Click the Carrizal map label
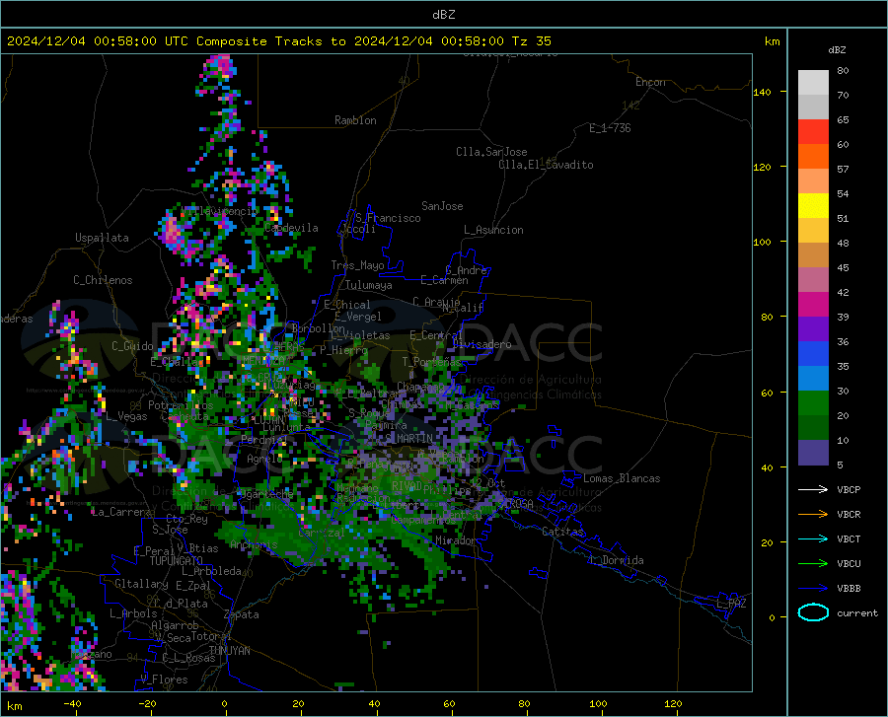Viewport: 888px width, 717px height. [321, 534]
